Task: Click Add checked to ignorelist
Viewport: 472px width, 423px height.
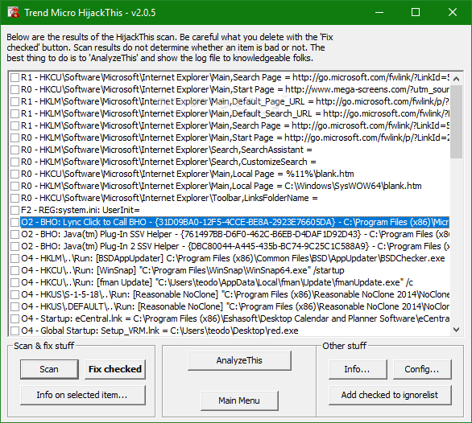Action: pyautogui.click(x=390, y=395)
